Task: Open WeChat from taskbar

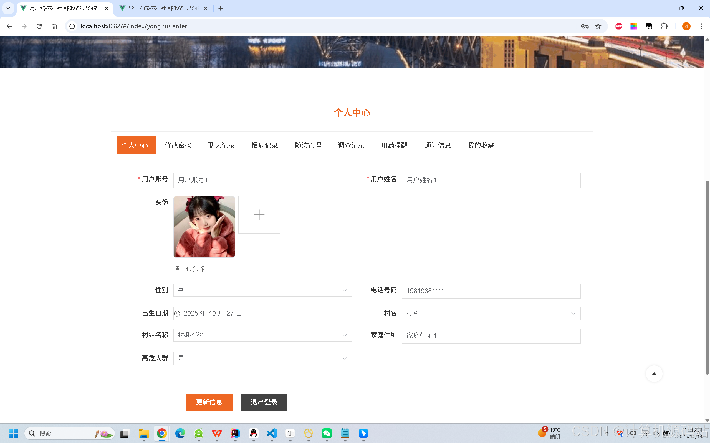Action: point(327,433)
